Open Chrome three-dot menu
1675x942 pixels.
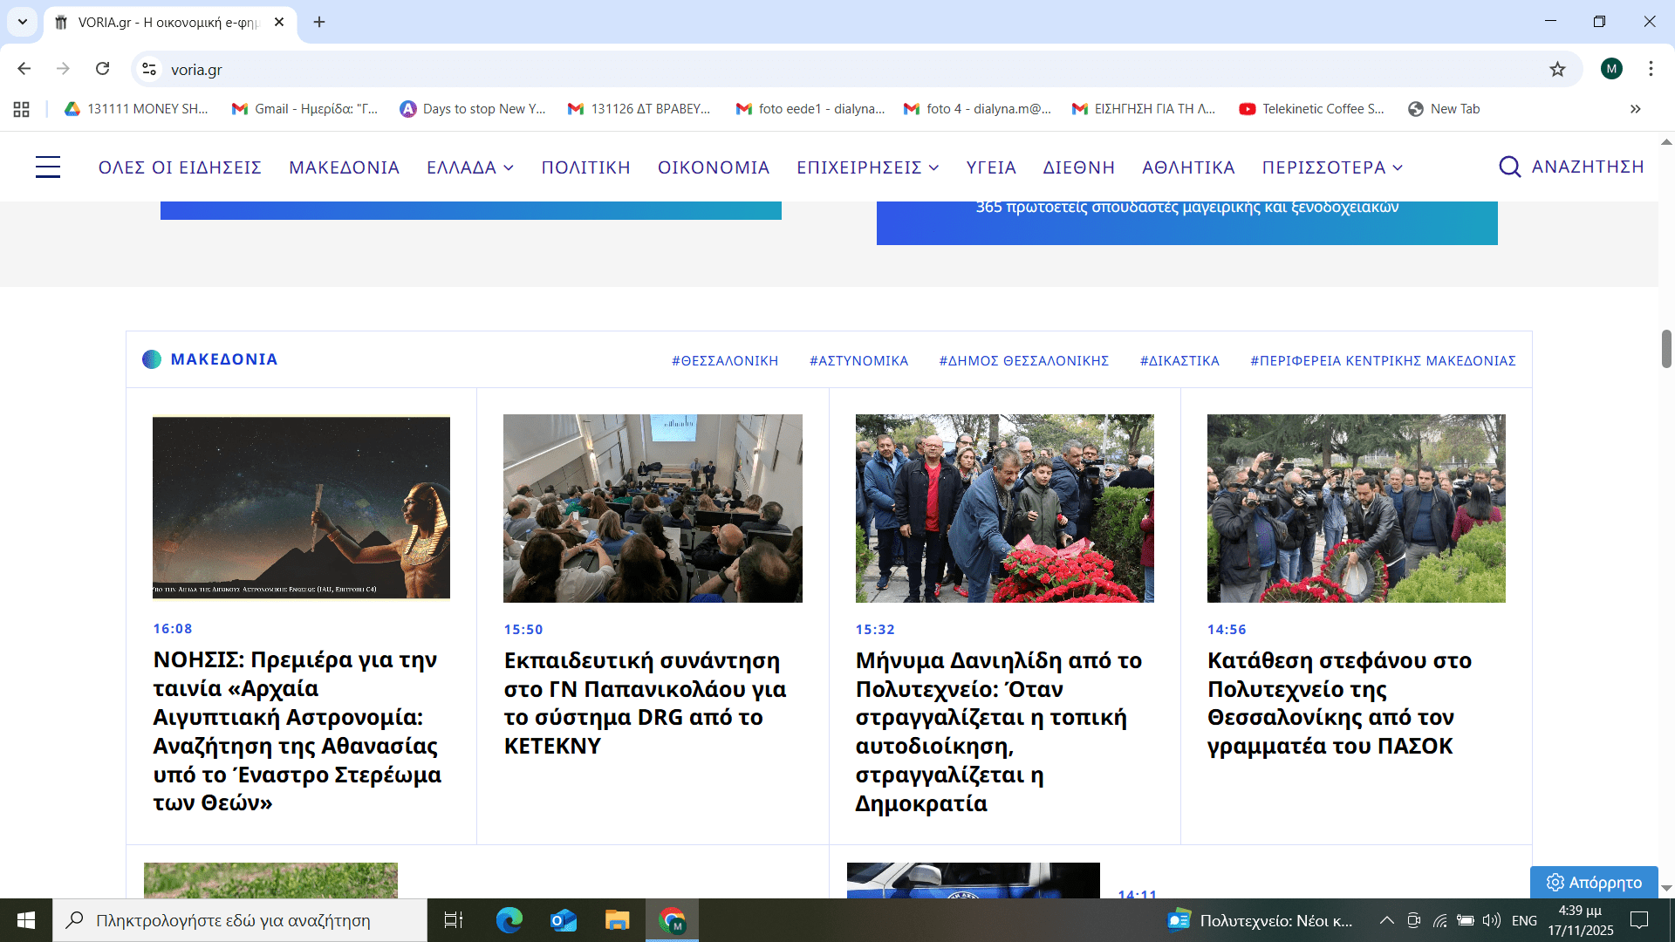(x=1651, y=69)
